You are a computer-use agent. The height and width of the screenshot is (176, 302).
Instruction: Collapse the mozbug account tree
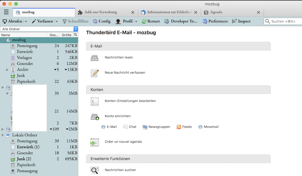[3, 40]
